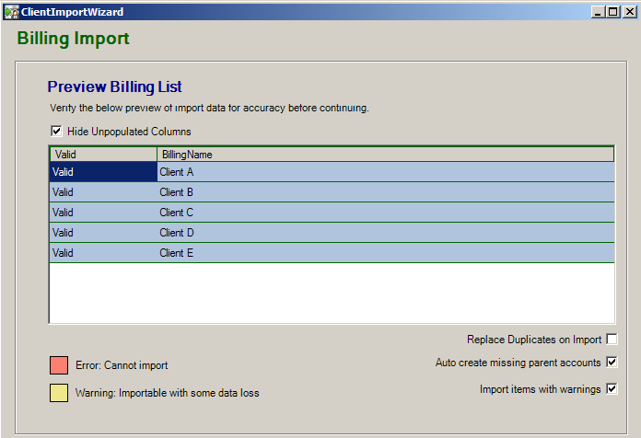The height and width of the screenshot is (438, 641).
Task: Maximize the ClientImportWizard window
Action: coord(612,12)
